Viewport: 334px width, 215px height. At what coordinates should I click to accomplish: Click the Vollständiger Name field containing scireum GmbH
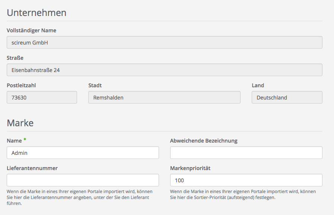164,42
